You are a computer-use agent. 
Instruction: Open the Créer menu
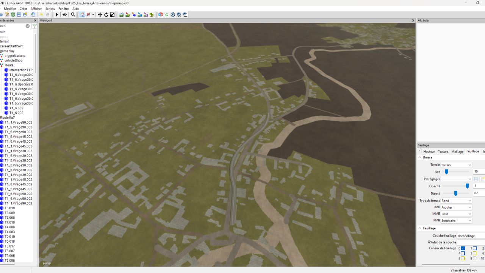[23, 9]
